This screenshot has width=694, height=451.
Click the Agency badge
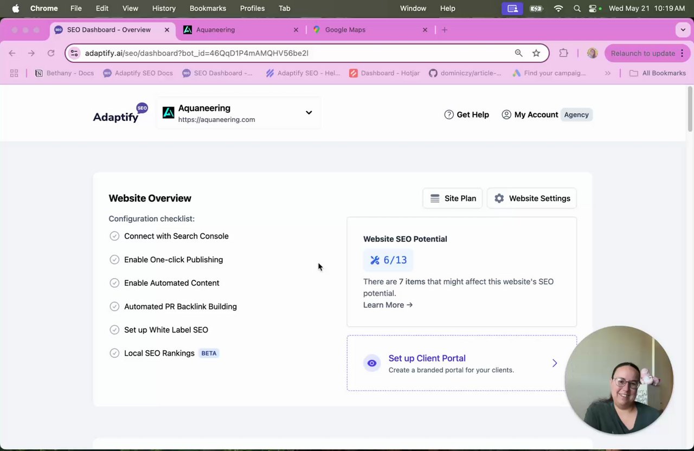click(x=576, y=114)
